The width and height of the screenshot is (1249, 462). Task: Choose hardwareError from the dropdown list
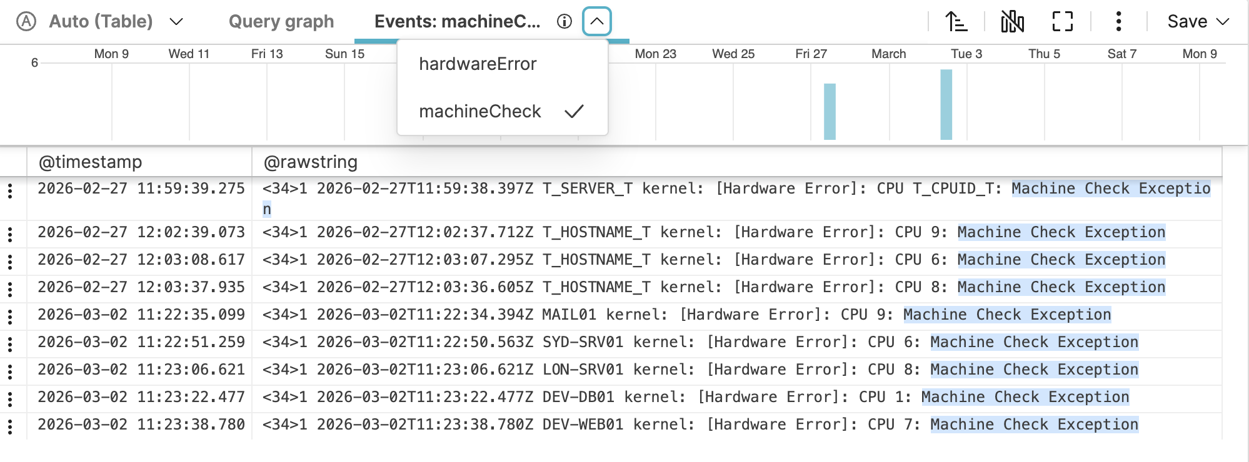coord(478,64)
